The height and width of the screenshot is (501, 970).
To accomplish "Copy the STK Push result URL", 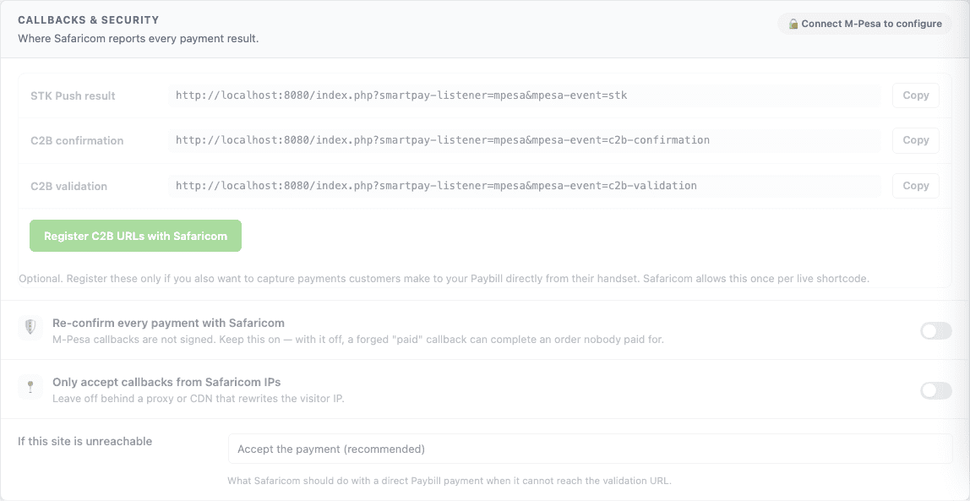I will point(916,95).
